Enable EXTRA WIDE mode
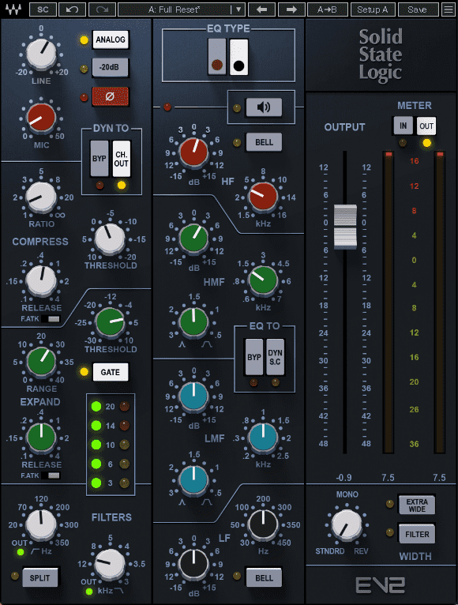 [x=417, y=505]
